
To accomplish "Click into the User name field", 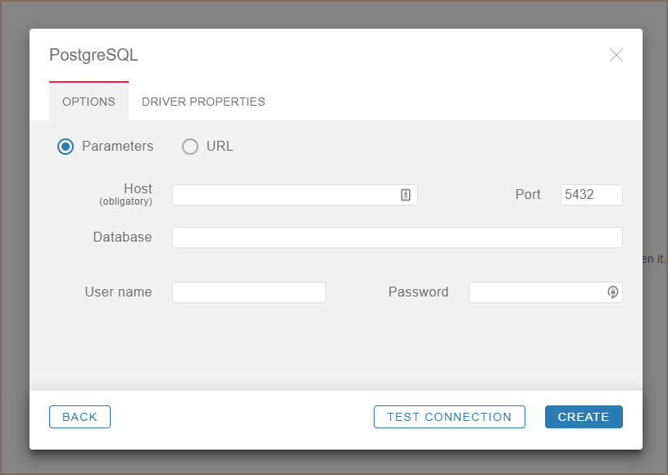I will tap(249, 292).
